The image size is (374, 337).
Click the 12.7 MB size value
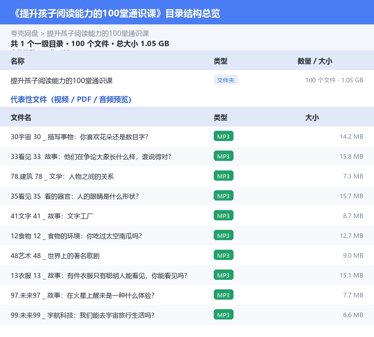point(351,236)
